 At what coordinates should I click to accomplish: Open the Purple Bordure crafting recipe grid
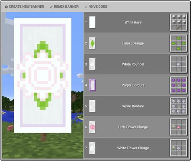pyautogui.click(x=179, y=85)
